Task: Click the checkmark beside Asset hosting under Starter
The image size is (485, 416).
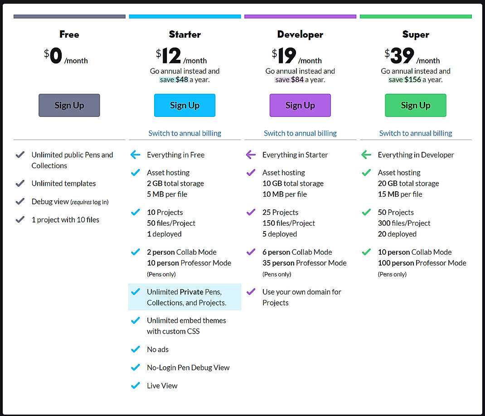Action: click(136, 173)
